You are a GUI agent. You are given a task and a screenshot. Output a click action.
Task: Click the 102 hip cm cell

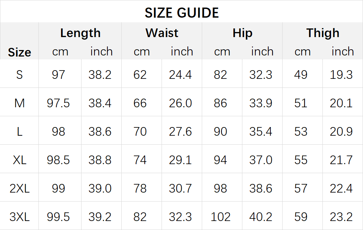pyautogui.click(x=220, y=217)
